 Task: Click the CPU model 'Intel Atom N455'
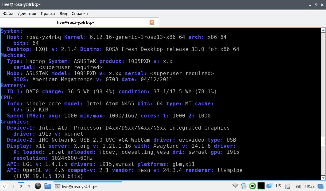[x=110, y=103]
